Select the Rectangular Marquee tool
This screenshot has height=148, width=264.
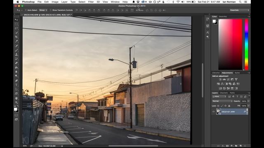(x=16, y=24)
